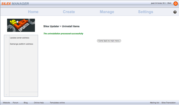Click the Silex Manager title logo

(x=15, y=4)
